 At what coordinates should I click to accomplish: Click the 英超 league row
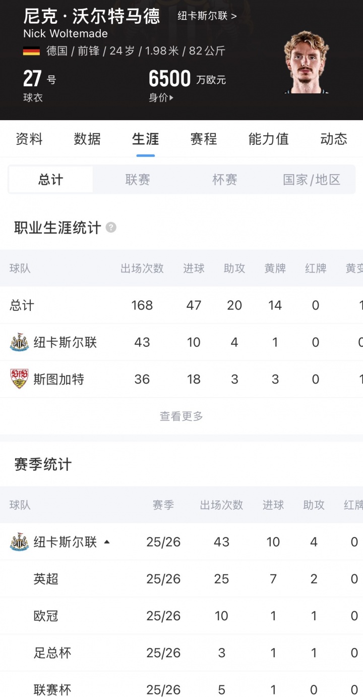46,579
